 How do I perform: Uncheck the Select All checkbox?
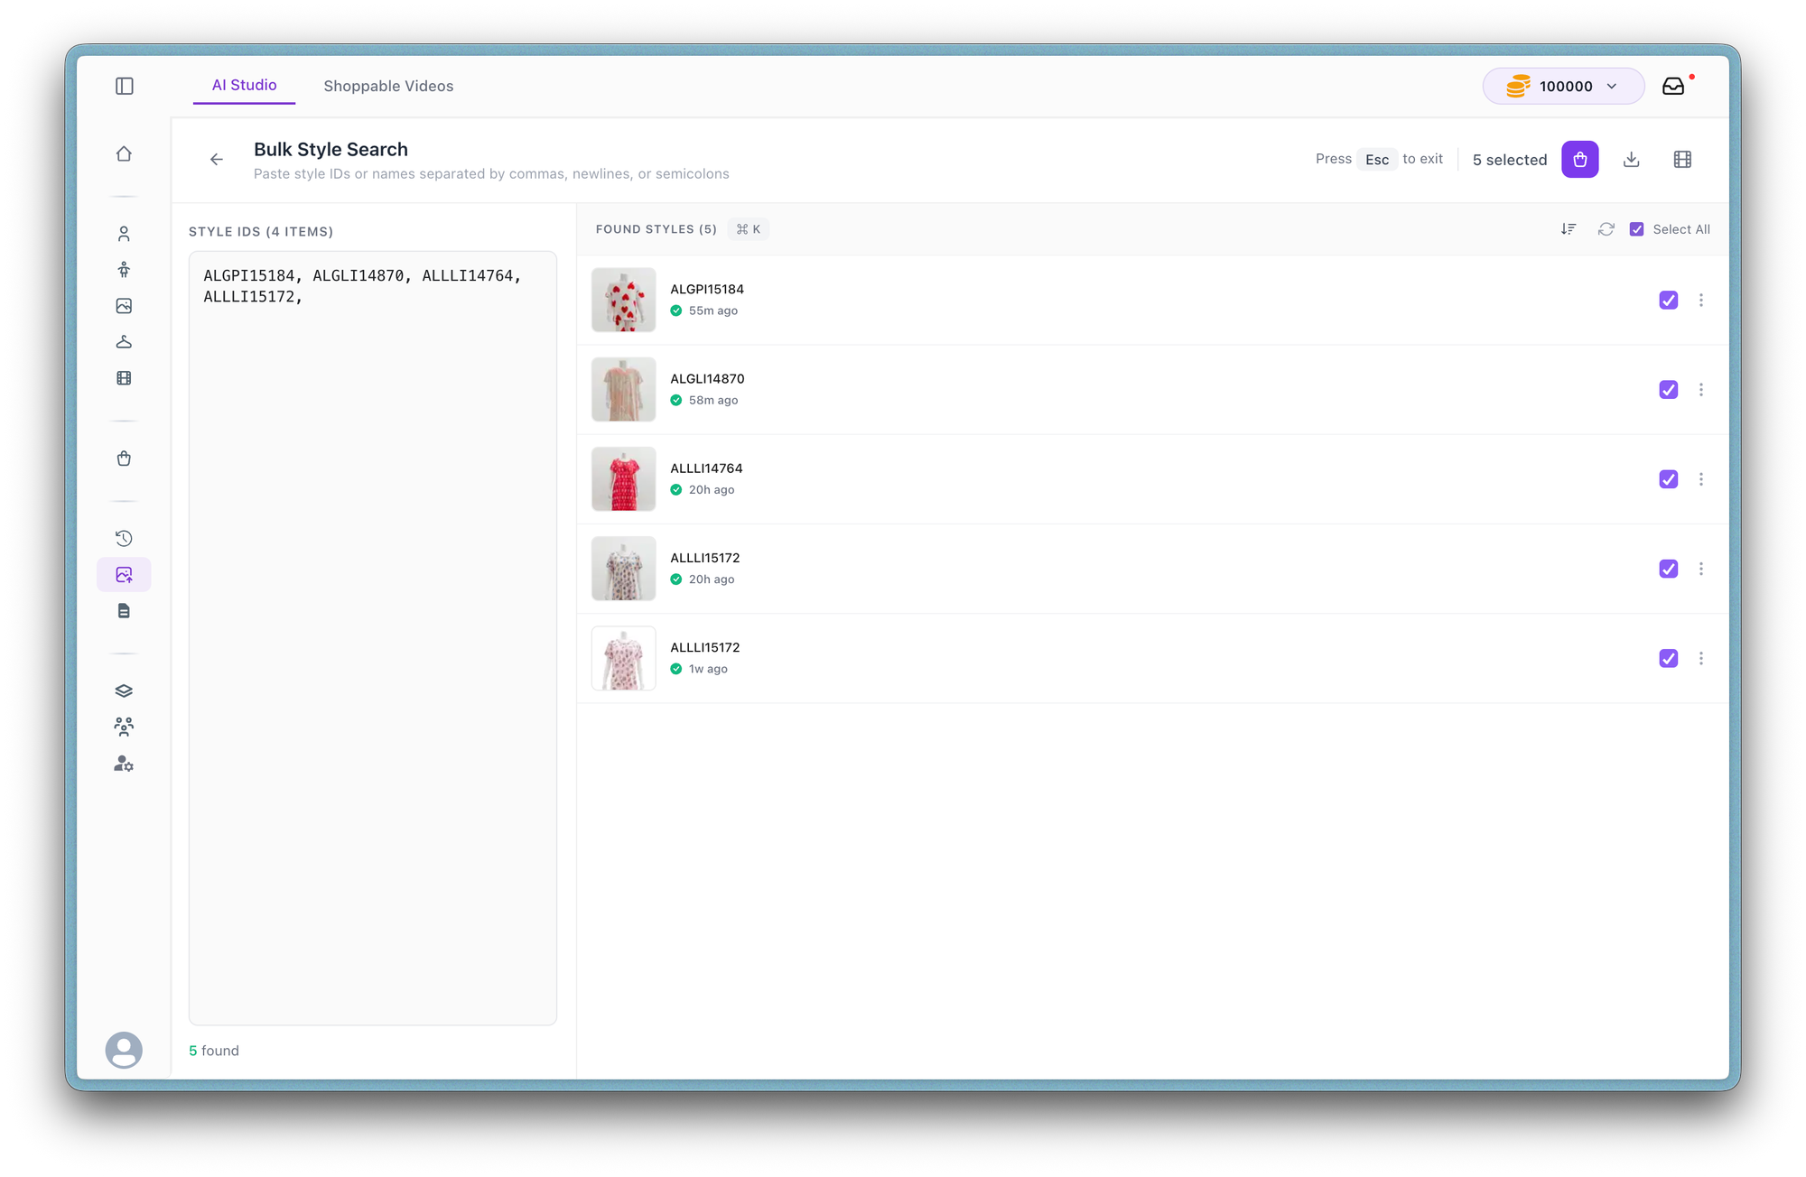[x=1636, y=229]
